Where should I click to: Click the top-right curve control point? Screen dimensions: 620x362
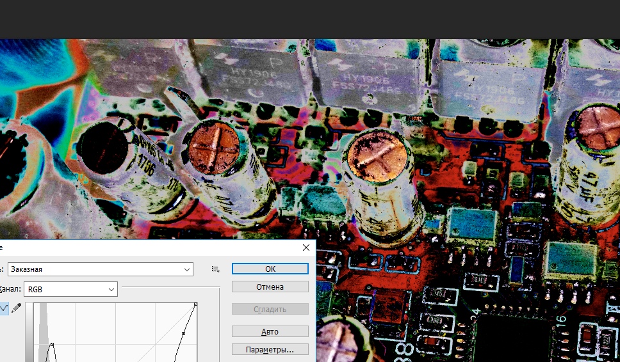click(x=196, y=304)
